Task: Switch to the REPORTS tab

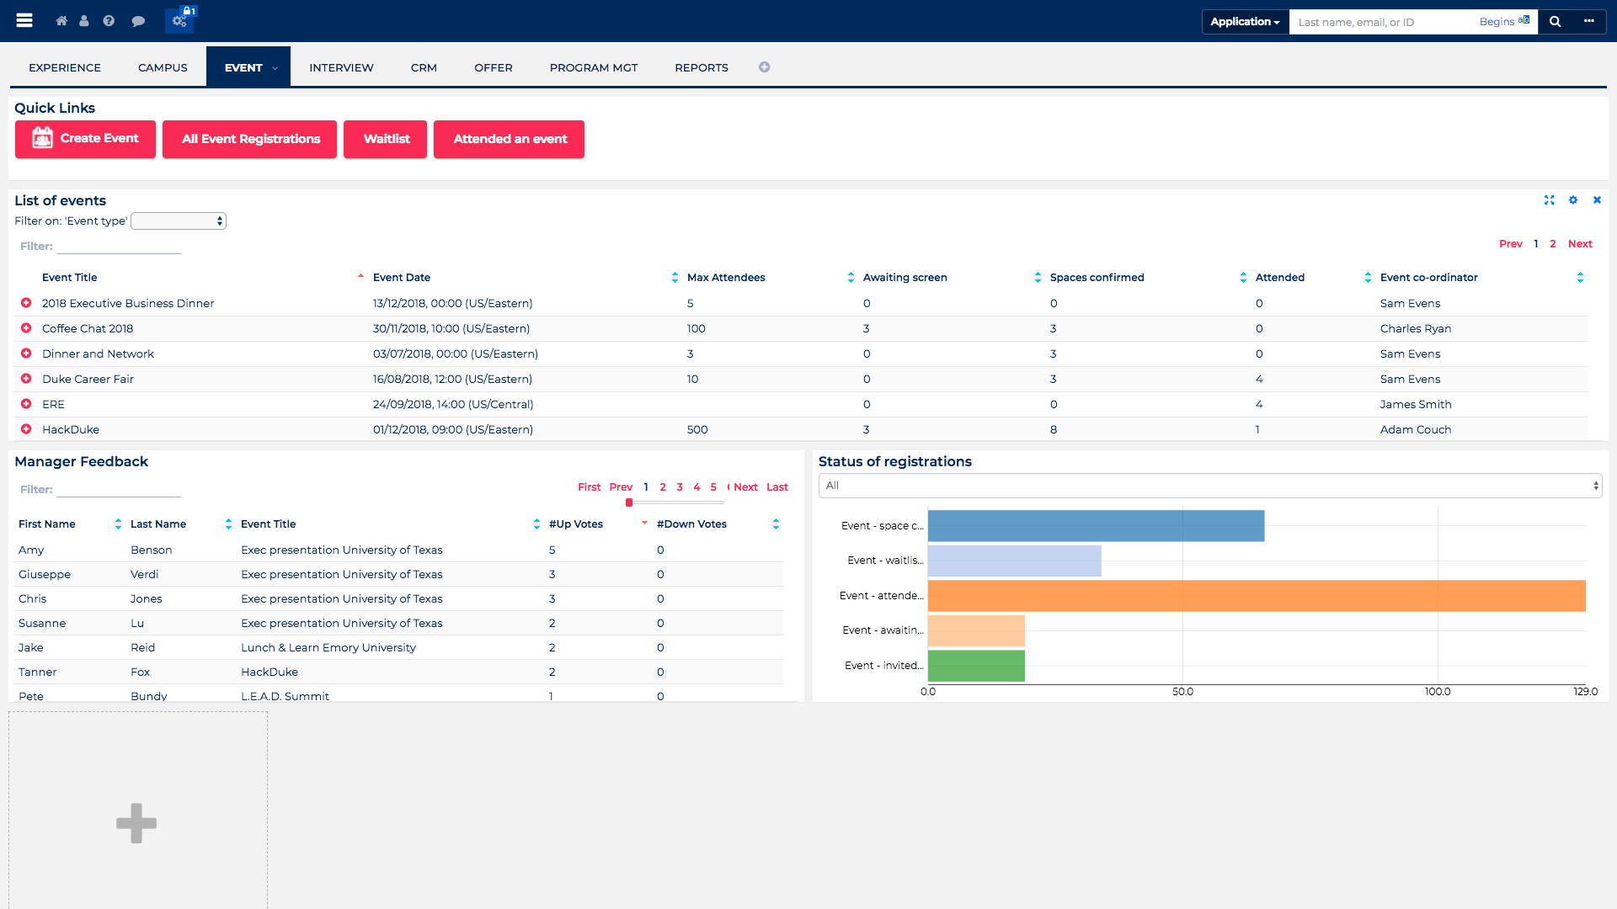Action: click(702, 67)
